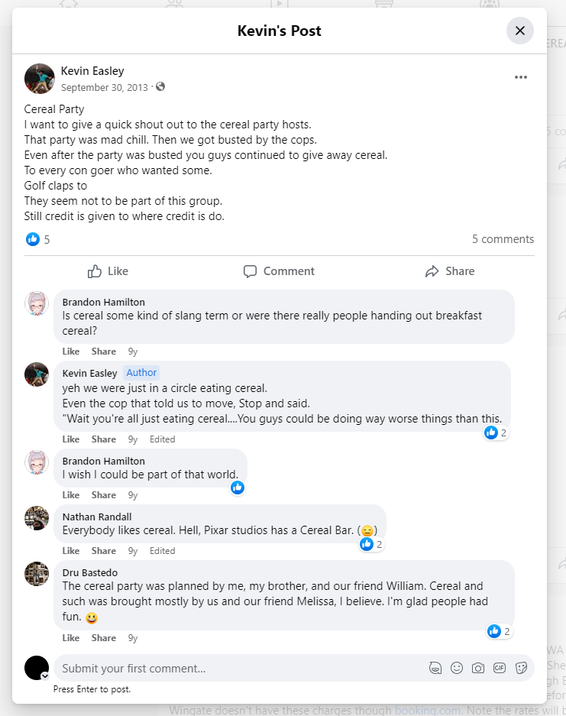566x716 pixels.
Task: Click the comment input field
Action: (x=237, y=668)
